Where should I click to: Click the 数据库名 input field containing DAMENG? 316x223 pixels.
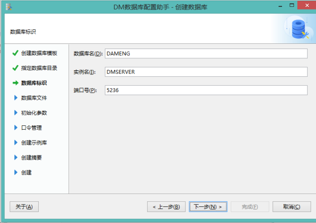[206, 54]
